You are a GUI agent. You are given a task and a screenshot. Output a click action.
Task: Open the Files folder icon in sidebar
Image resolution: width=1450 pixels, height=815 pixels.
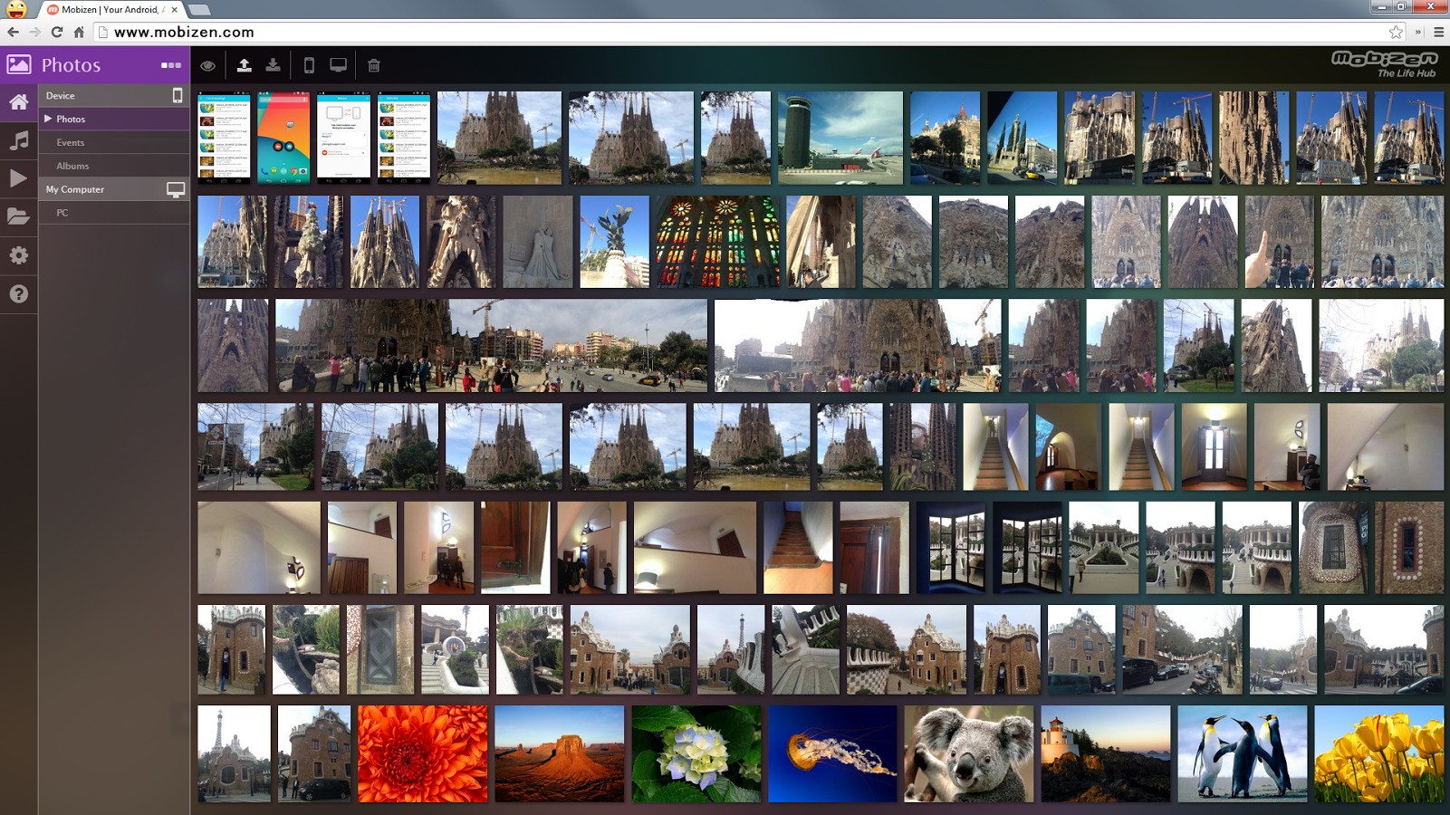[x=18, y=216]
